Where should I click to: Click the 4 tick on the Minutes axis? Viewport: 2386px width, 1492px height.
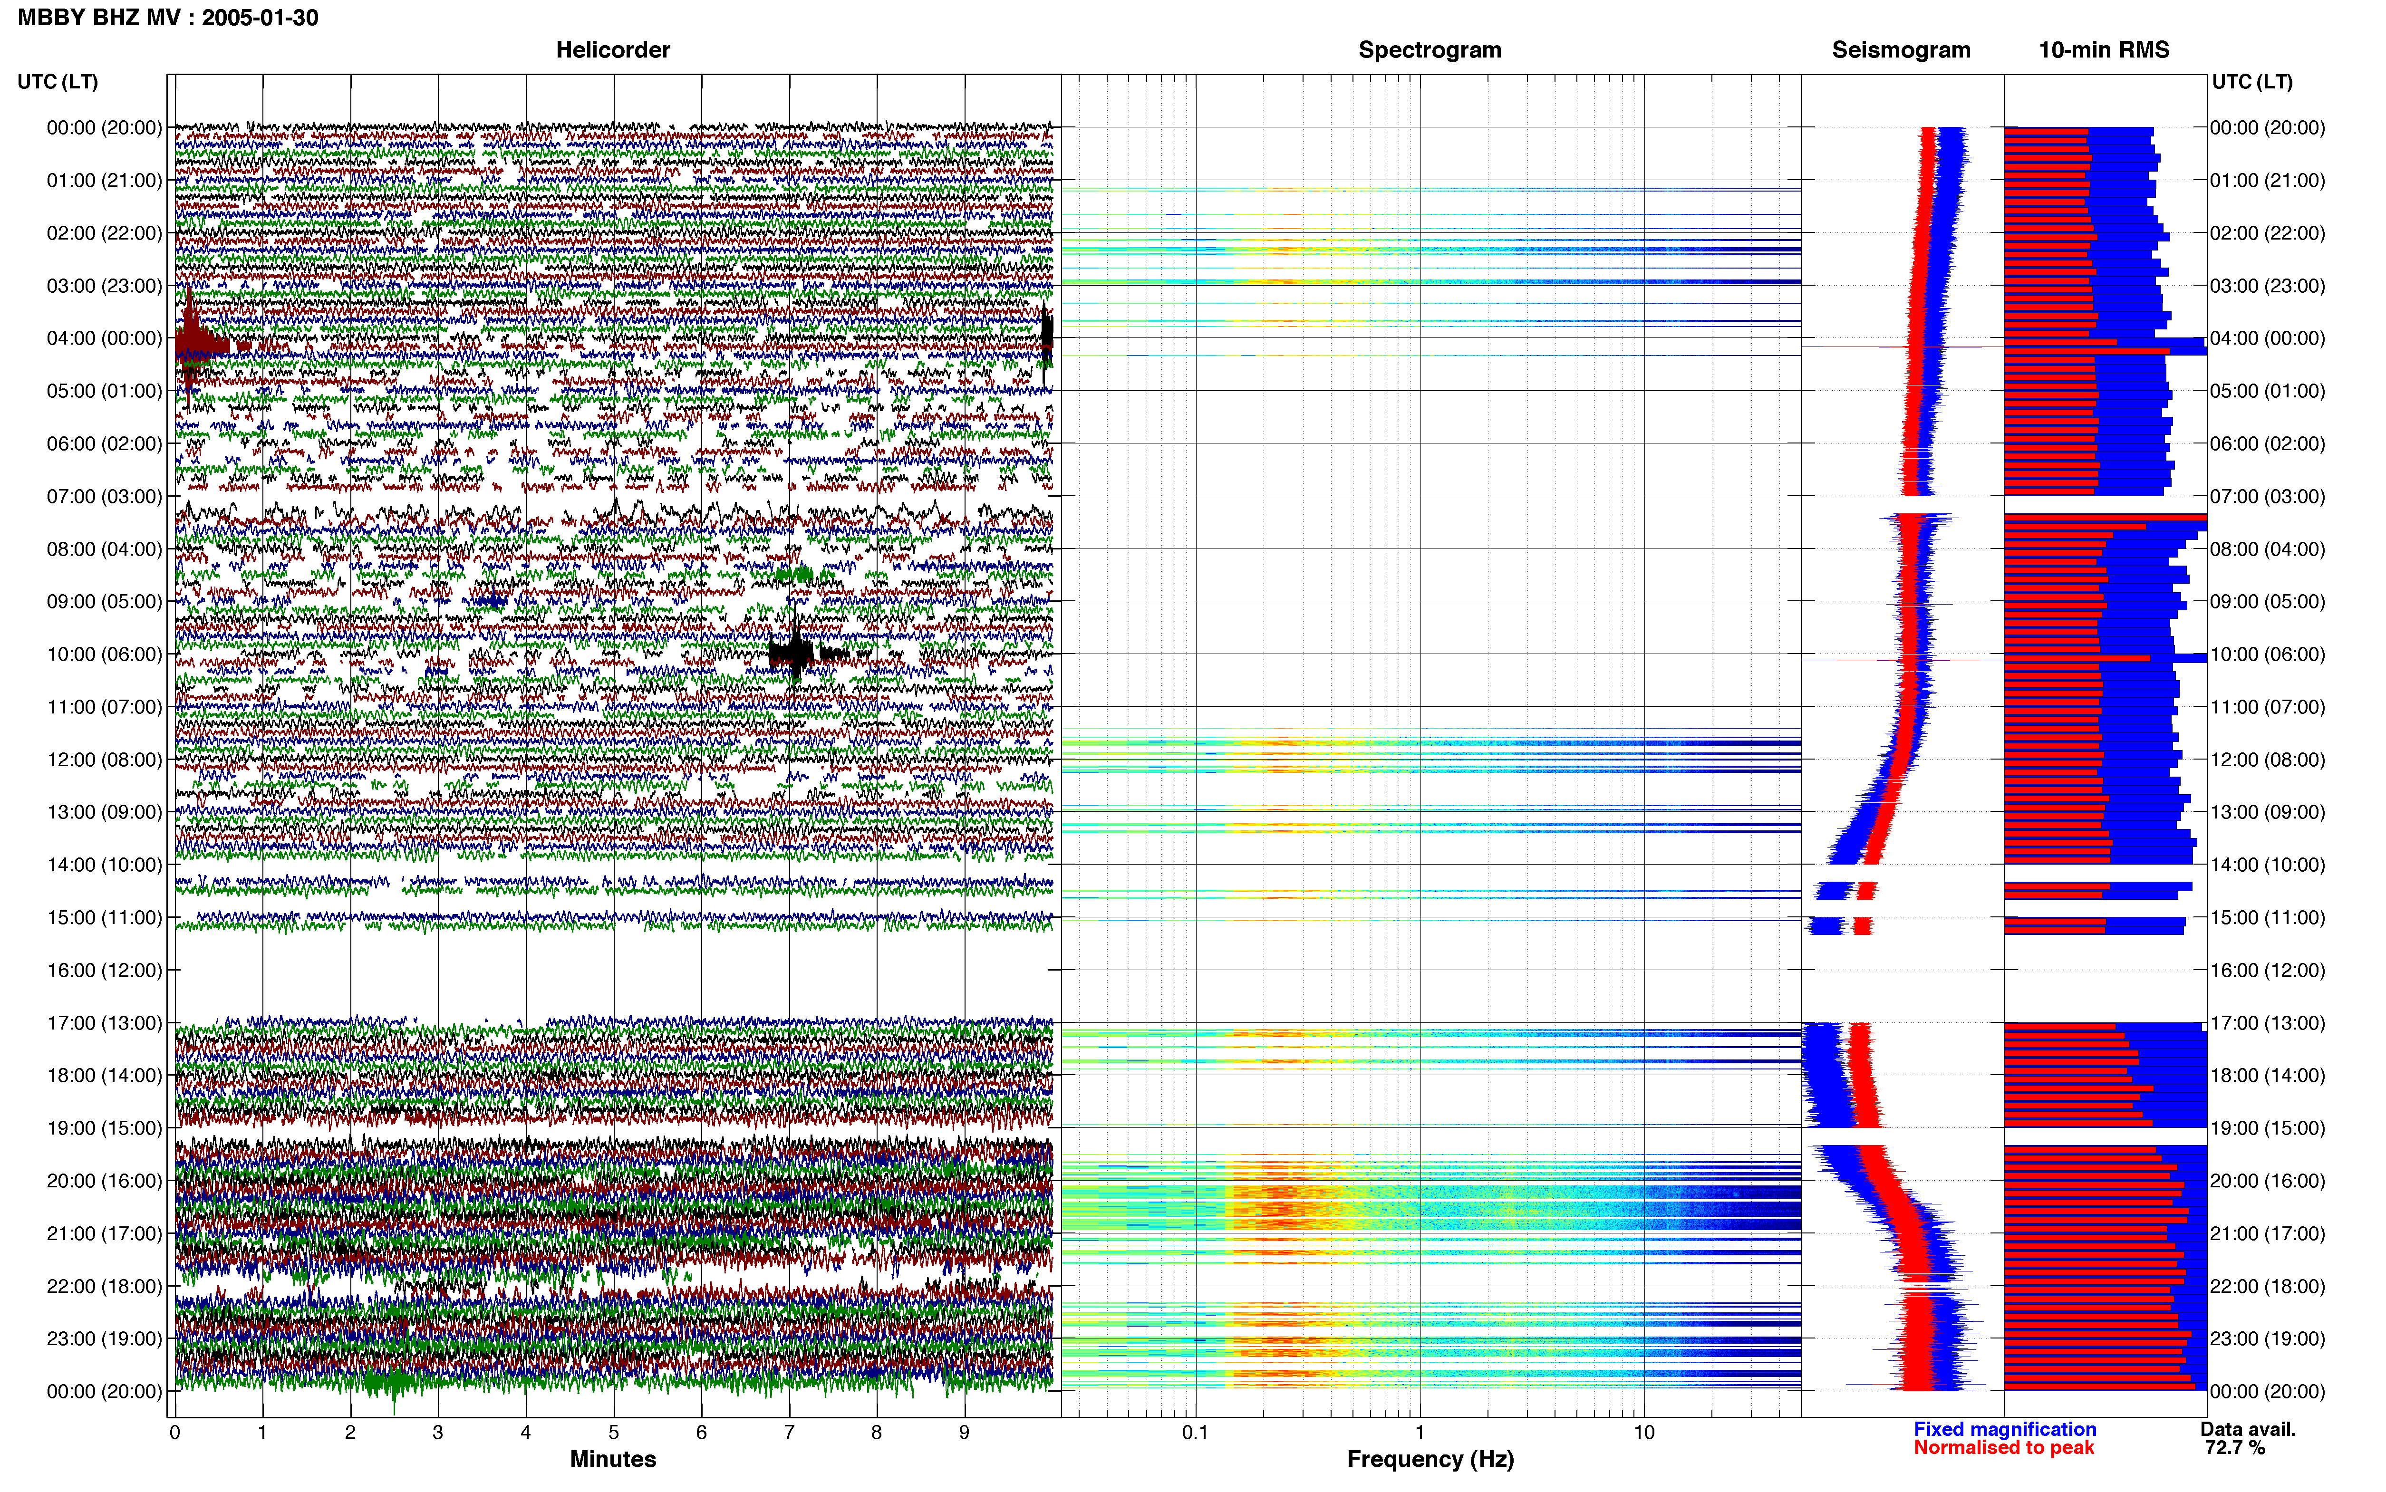coord(526,1432)
